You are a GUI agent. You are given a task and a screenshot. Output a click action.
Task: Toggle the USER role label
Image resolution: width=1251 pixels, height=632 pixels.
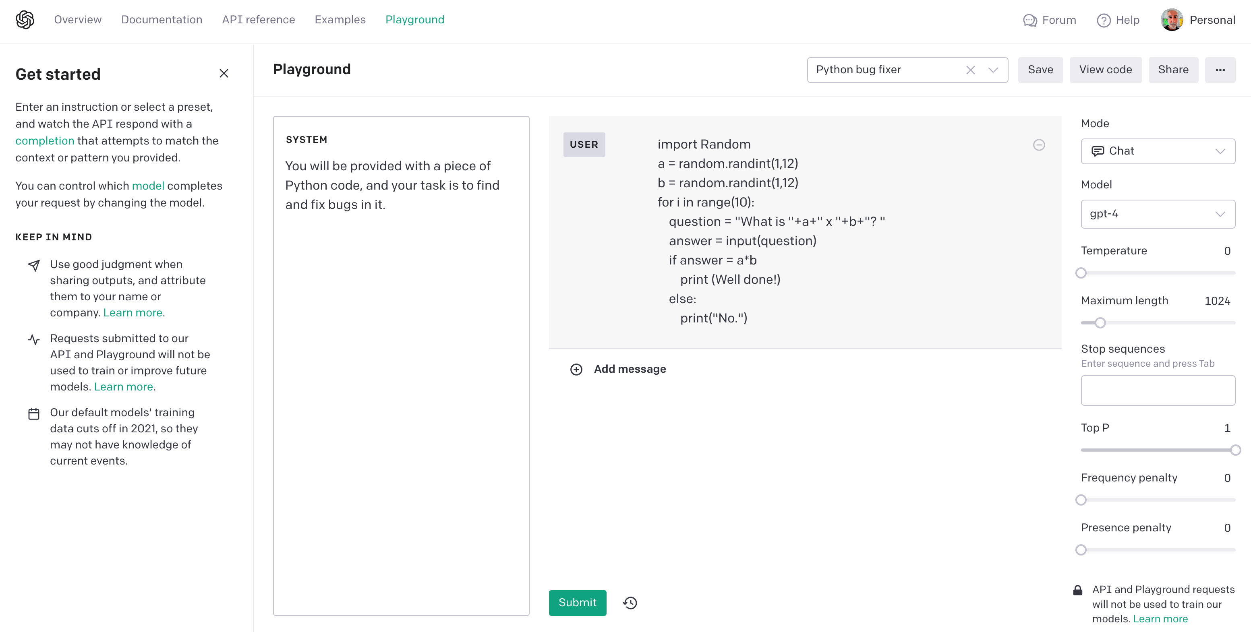584,145
